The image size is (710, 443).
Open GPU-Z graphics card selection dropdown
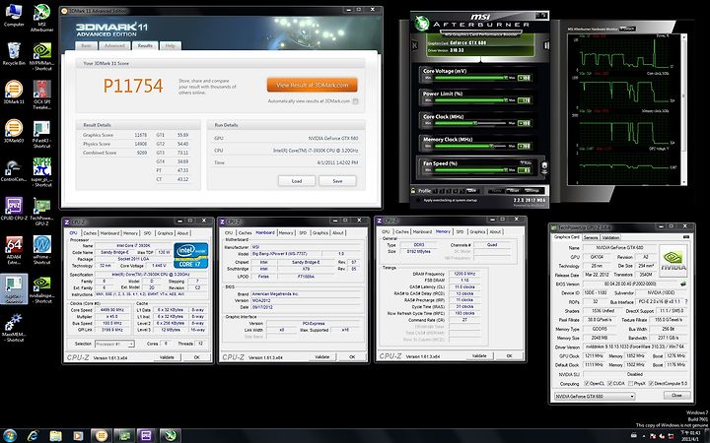[x=594, y=397]
